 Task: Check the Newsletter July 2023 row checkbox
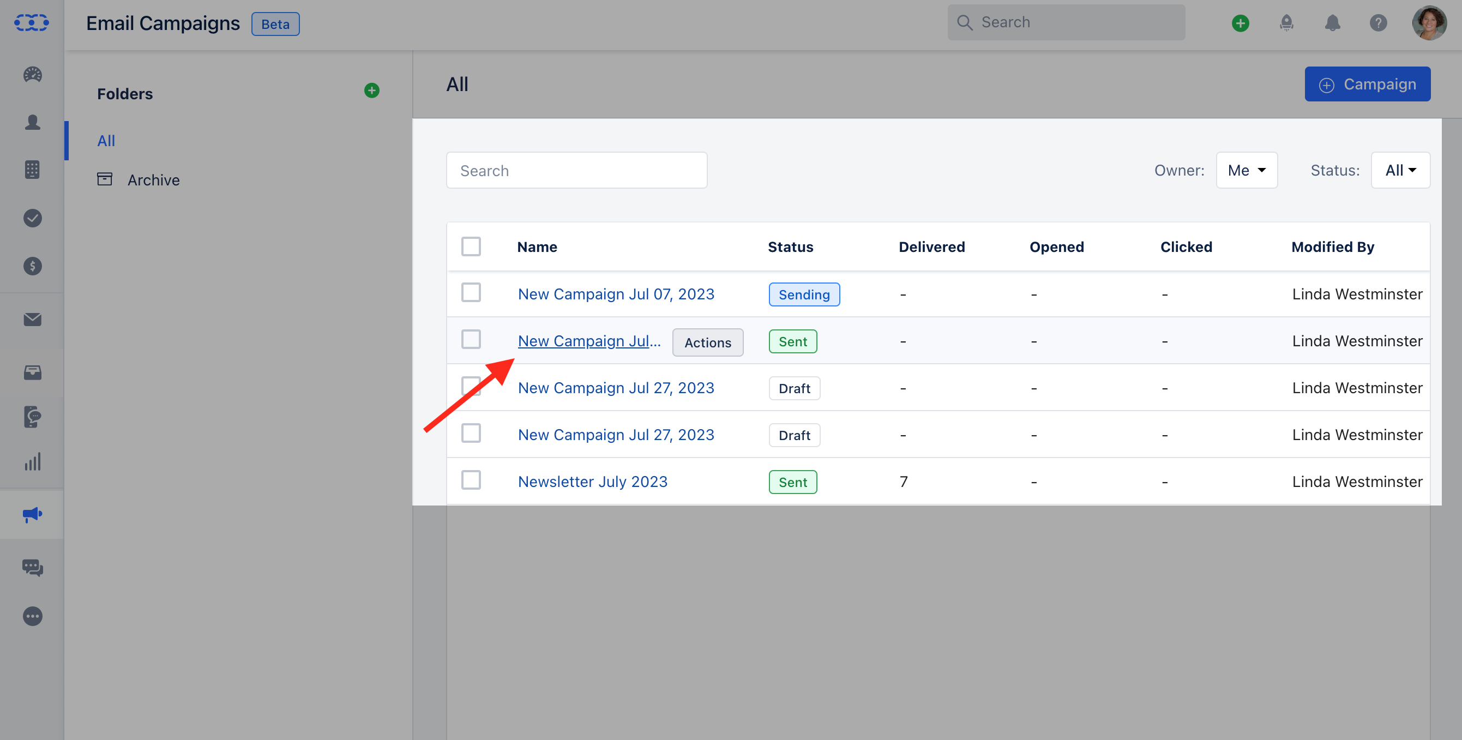[471, 480]
